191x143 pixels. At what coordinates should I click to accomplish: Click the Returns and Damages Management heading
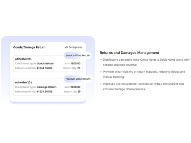(x=129, y=53)
